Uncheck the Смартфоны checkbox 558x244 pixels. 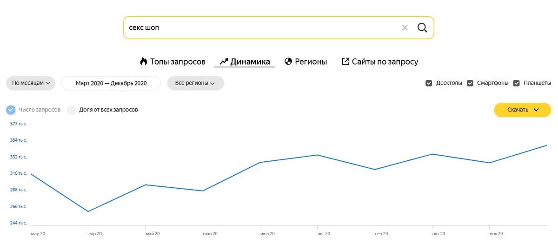pyautogui.click(x=470, y=83)
